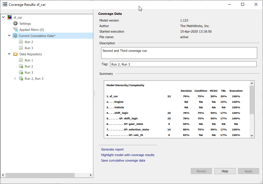The image size is (263, 184).
Task: Click Run 1's coverage data icon
Action: pos(21,60)
